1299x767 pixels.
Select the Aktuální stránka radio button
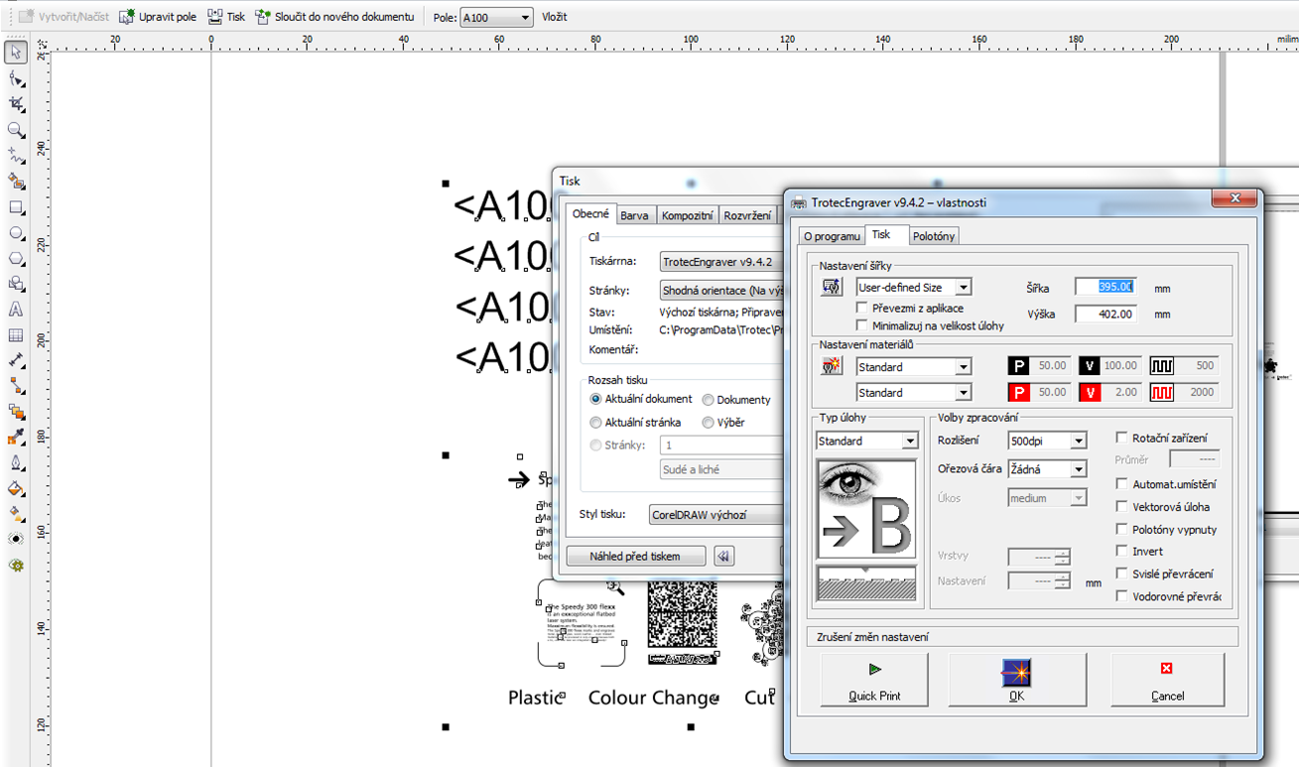595,423
